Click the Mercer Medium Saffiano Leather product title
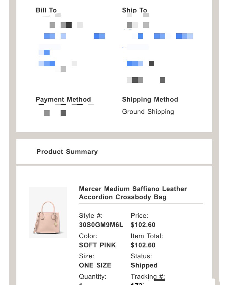The image size is (228, 285). (133, 193)
